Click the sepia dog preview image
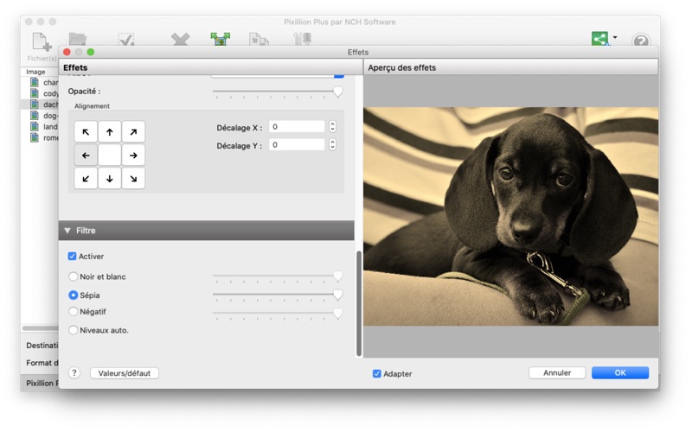 tap(510, 217)
